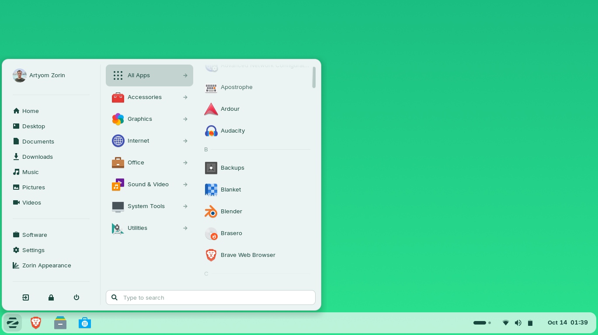Image resolution: width=598 pixels, height=335 pixels.
Task: Launch Blender from the app list
Action: tap(231, 212)
